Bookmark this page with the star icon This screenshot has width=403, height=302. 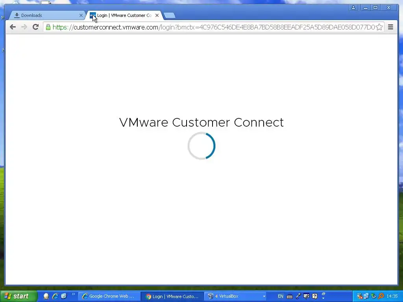[379, 27]
